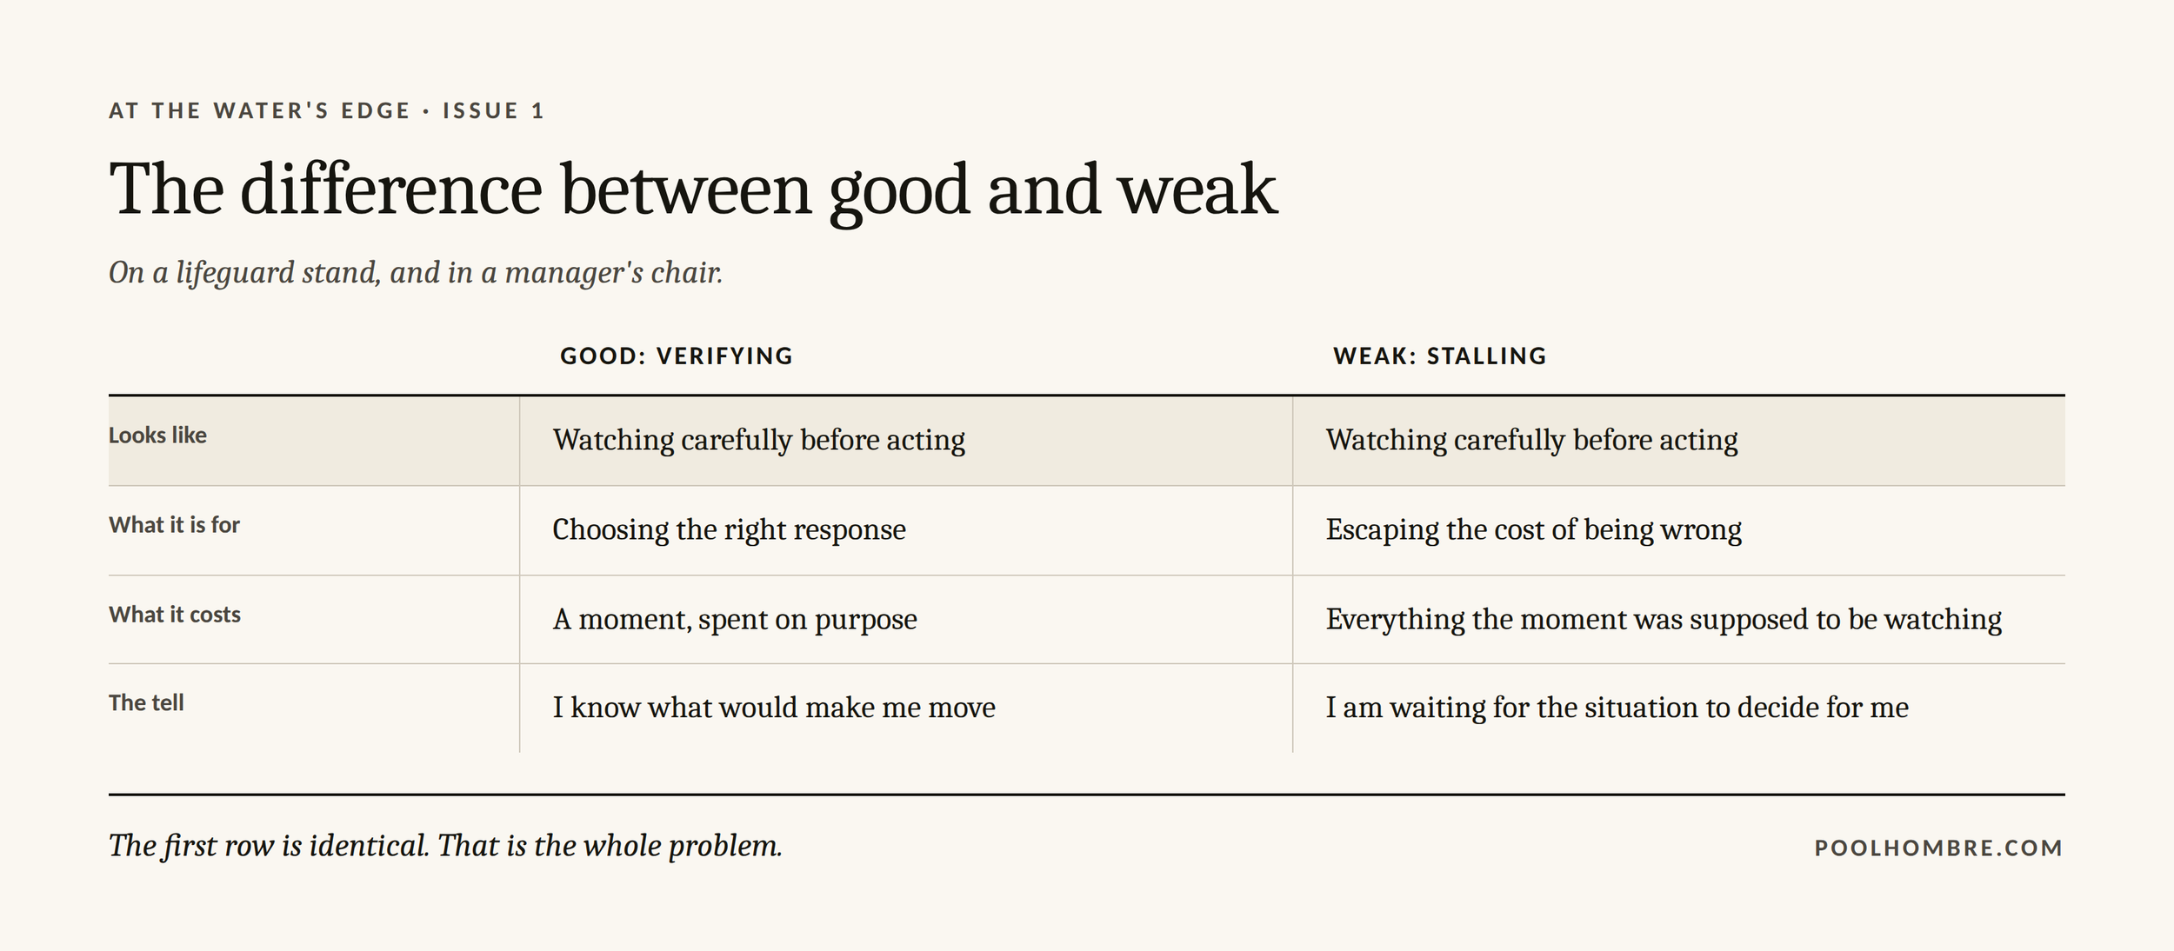Click the italic 'first row is identical' footer note
The width and height of the screenshot is (2174, 951).
tap(445, 846)
